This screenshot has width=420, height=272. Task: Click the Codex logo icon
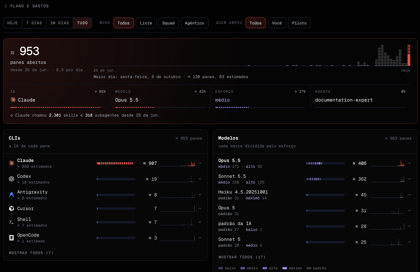(12, 179)
